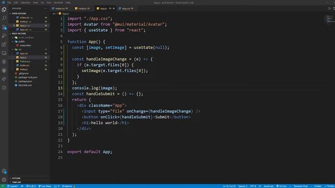335x188 pixels.
Task: Change Spaces: 2 indentation setting
Action: click(x=243, y=186)
